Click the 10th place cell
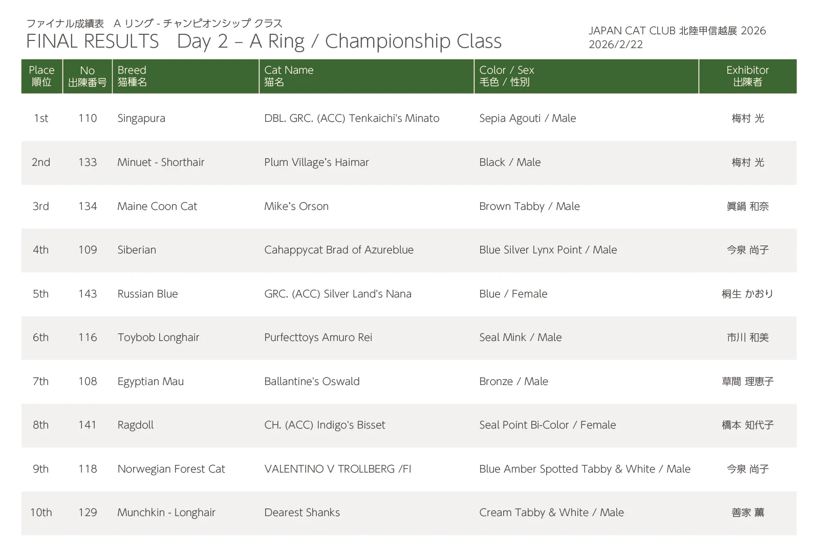The width and height of the screenshot is (819, 554). click(41, 513)
